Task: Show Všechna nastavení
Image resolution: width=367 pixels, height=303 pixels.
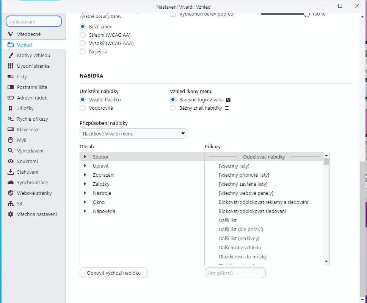Action: click(x=34, y=214)
